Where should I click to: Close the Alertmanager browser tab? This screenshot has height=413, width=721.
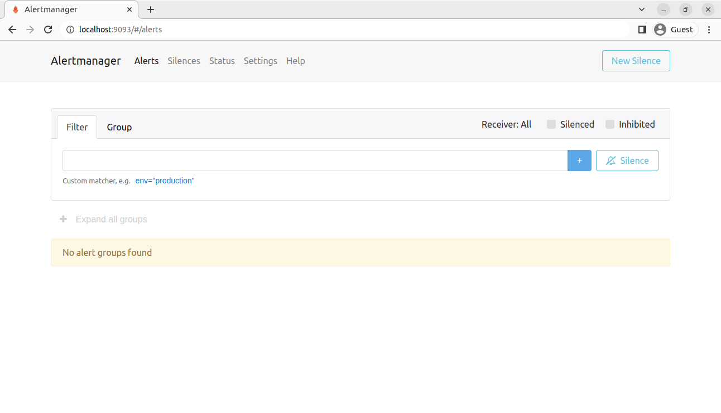pos(129,9)
